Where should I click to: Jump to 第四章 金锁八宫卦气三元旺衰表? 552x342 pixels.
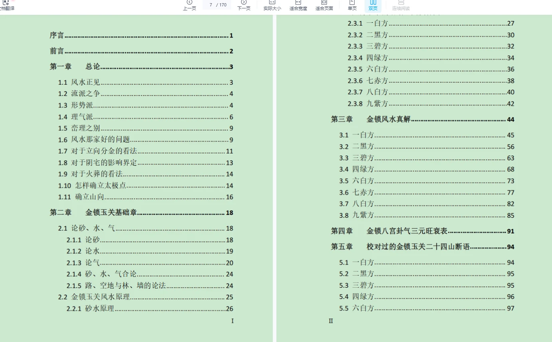click(423, 231)
